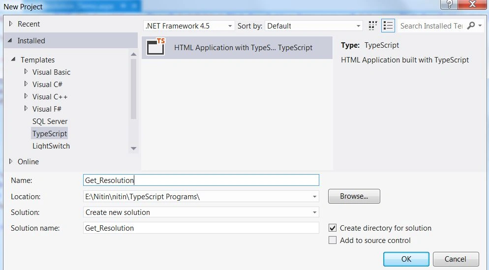Click the TypeScript template icon

coord(156,47)
